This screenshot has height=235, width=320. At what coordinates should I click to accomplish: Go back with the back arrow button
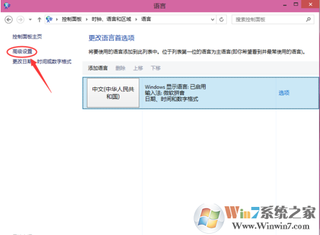click(8, 20)
